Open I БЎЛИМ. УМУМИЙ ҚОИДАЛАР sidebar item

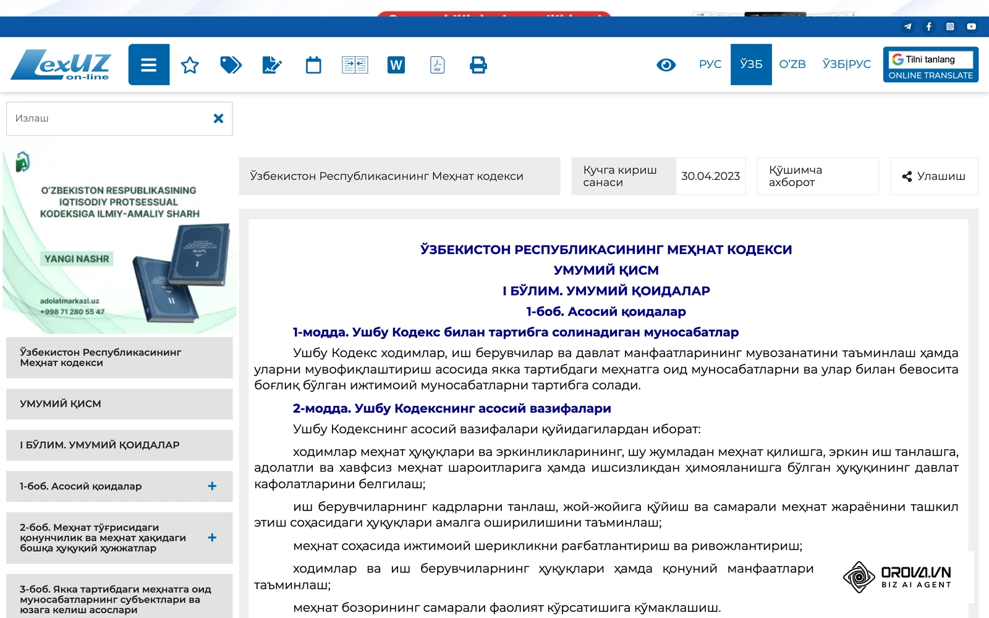tap(119, 445)
